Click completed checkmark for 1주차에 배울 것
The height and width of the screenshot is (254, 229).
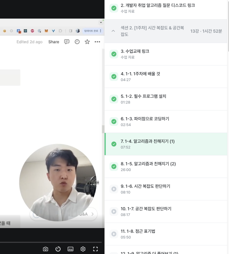pyautogui.click(x=114, y=77)
